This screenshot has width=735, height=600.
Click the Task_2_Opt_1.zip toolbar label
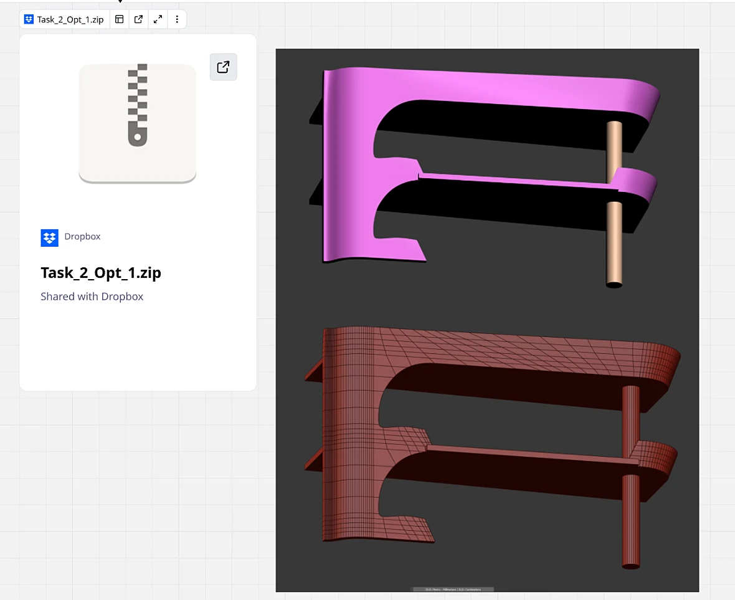[x=70, y=19]
